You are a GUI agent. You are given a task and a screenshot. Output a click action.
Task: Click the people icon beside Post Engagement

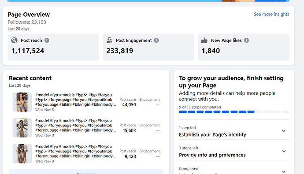click(x=109, y=40)
